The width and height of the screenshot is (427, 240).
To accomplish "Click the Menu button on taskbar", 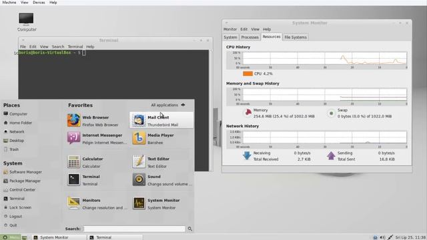I will point(11,237).
